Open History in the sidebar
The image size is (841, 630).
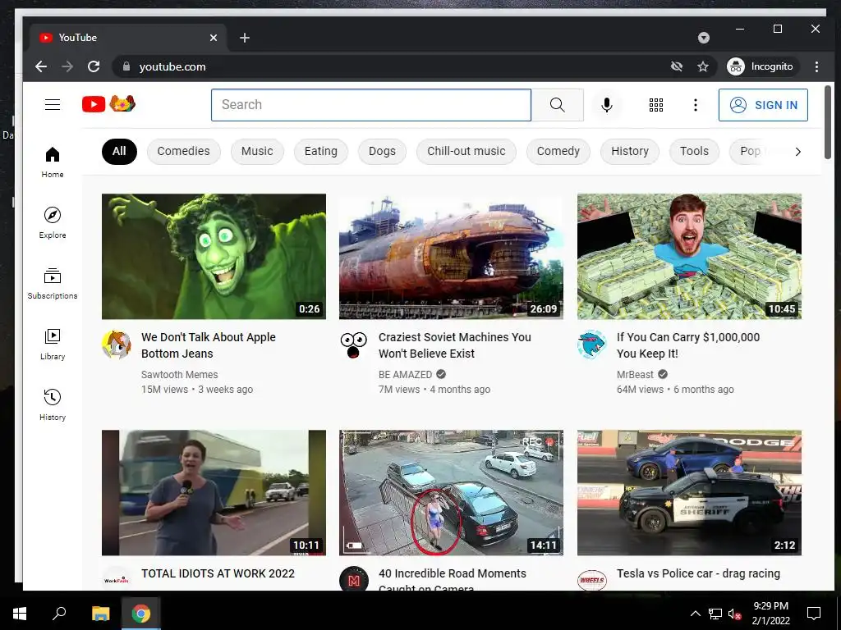coord(53,405)
